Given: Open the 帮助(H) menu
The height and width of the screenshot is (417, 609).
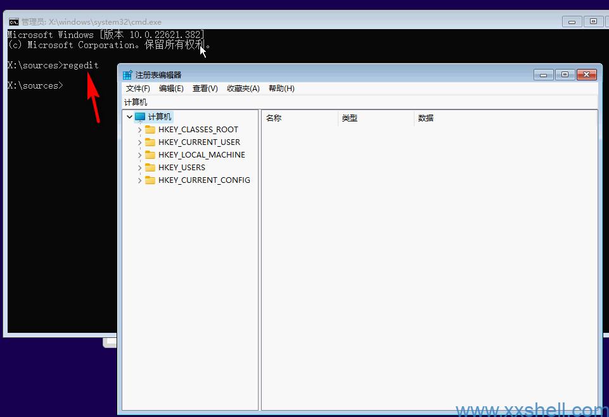Looking at the screenshot, I should 281,89.
